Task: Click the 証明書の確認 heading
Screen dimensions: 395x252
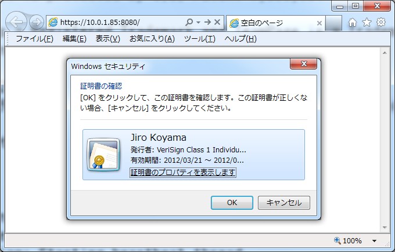Action: pos(101,86)
